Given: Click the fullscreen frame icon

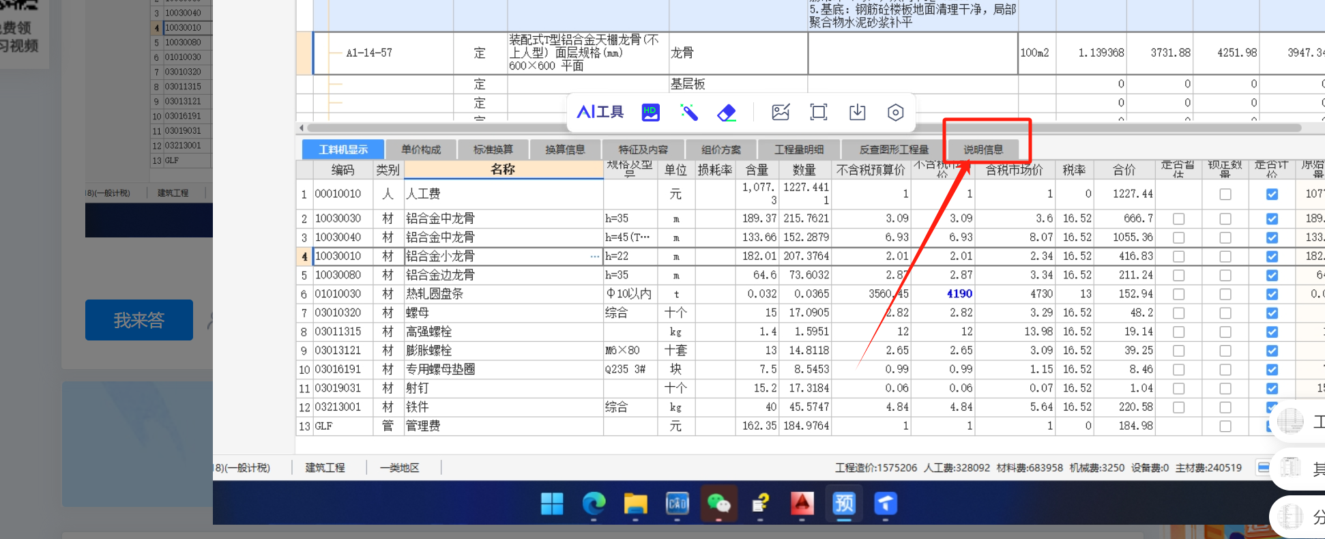Looking at the screenshot, I should pyautogui.click(x=819, y=113).
